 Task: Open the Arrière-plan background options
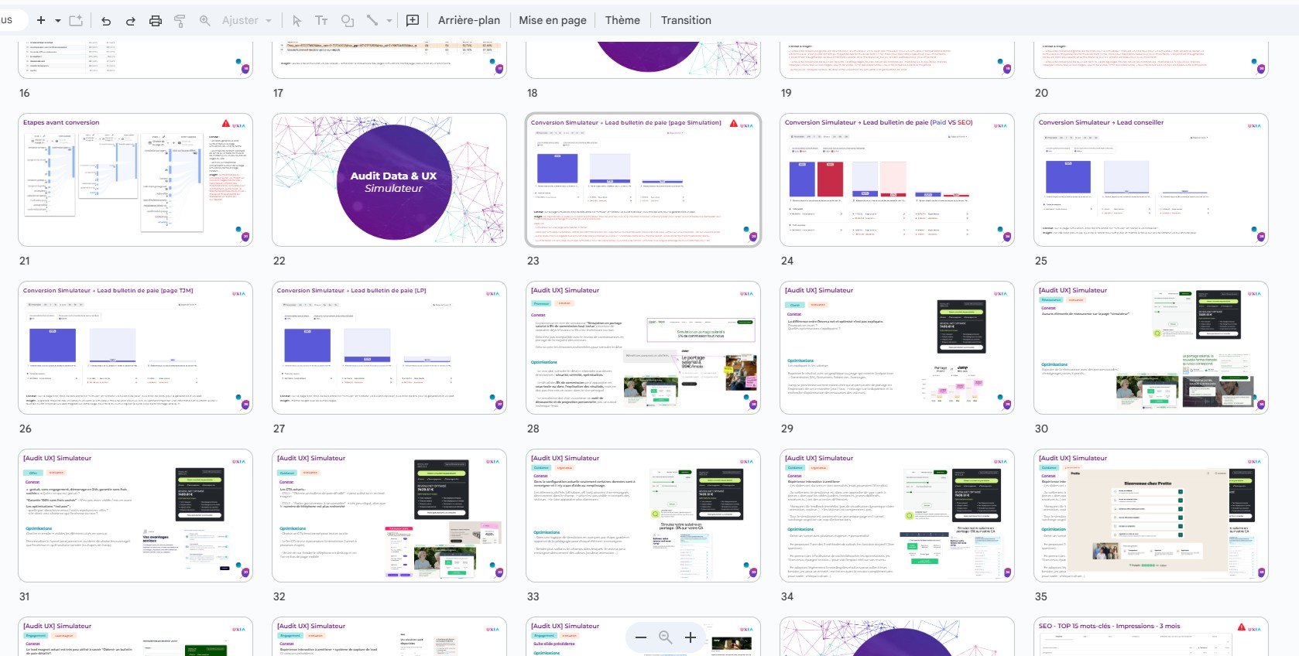469,20
